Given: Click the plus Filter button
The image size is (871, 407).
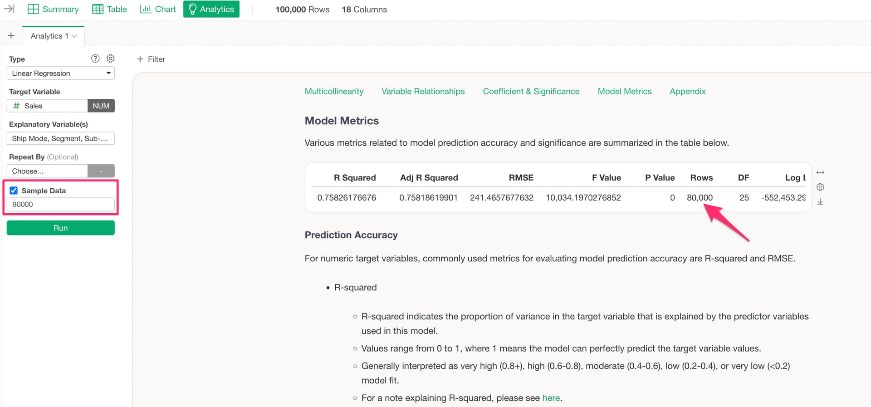Looking at the screenshot, I should click(151, 59).
